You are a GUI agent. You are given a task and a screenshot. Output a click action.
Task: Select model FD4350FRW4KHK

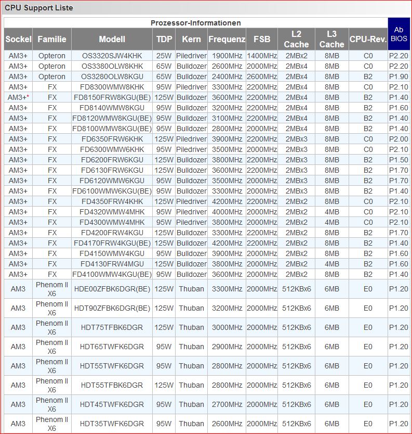point(112,201)
